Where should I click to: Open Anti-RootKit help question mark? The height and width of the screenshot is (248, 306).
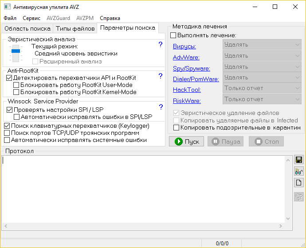coord(161,76)
